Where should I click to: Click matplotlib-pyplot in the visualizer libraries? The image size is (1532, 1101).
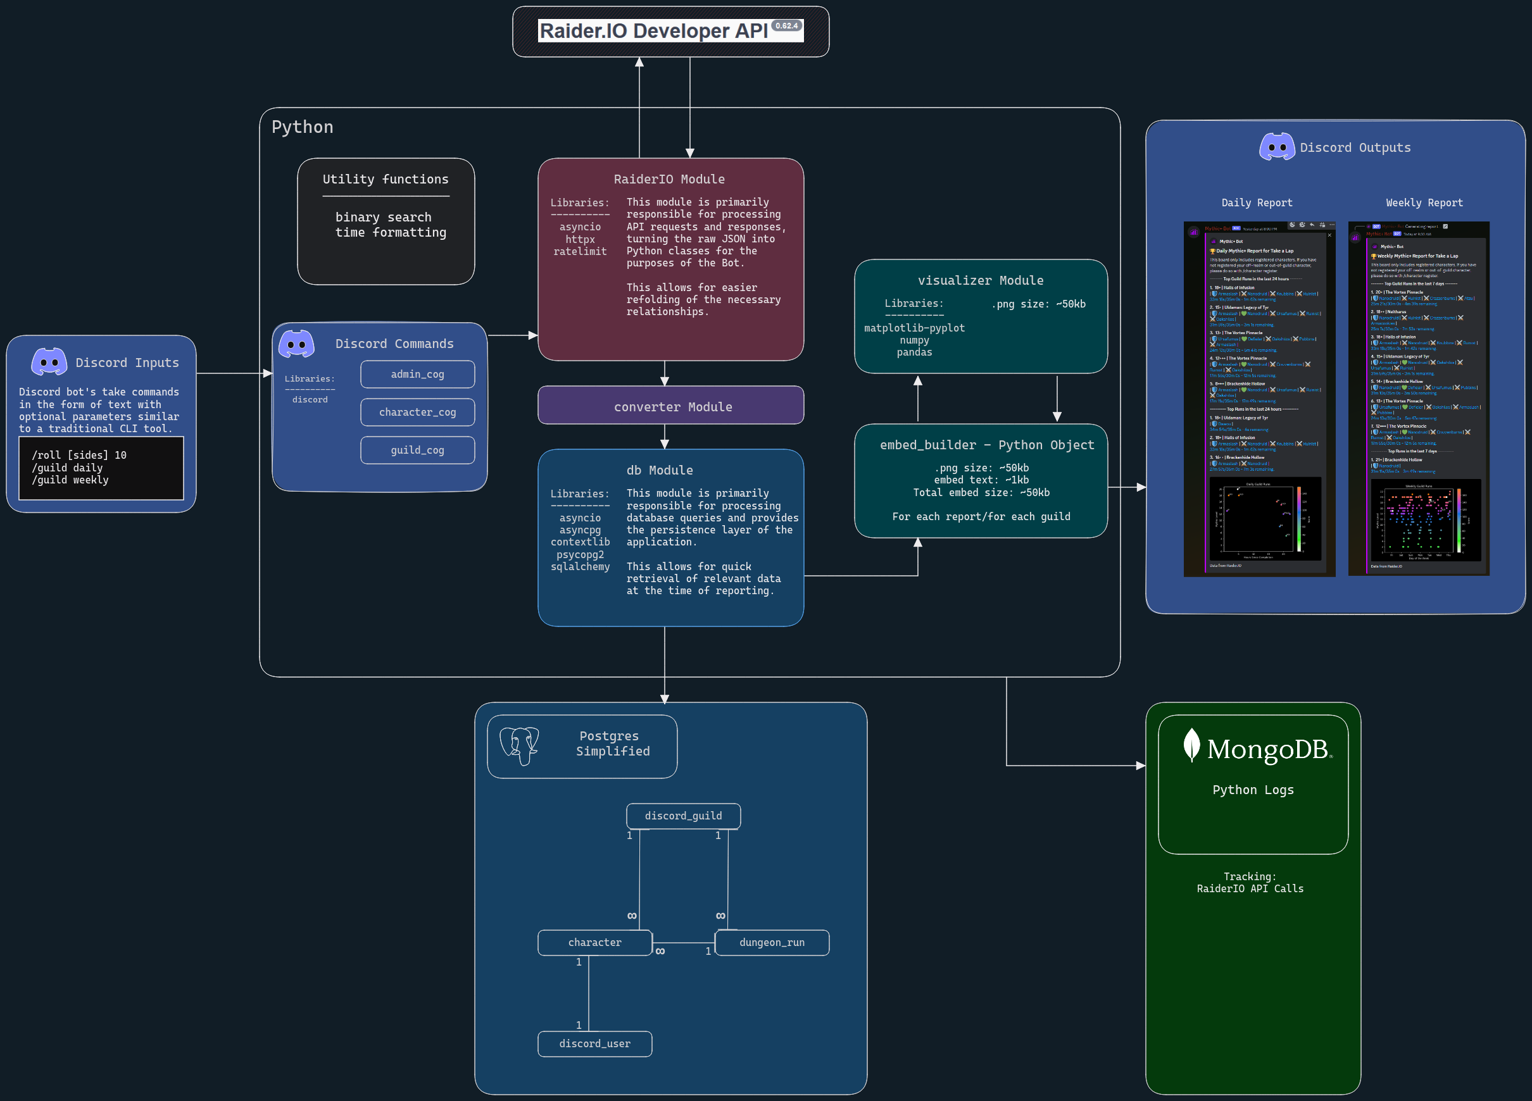915,327
